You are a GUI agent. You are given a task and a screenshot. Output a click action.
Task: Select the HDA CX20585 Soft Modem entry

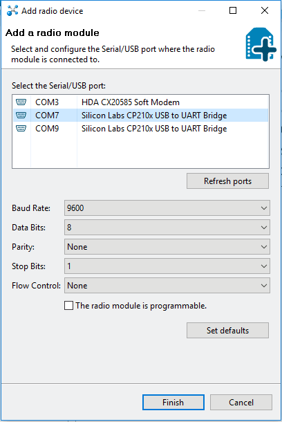click(x=131, y=102)
